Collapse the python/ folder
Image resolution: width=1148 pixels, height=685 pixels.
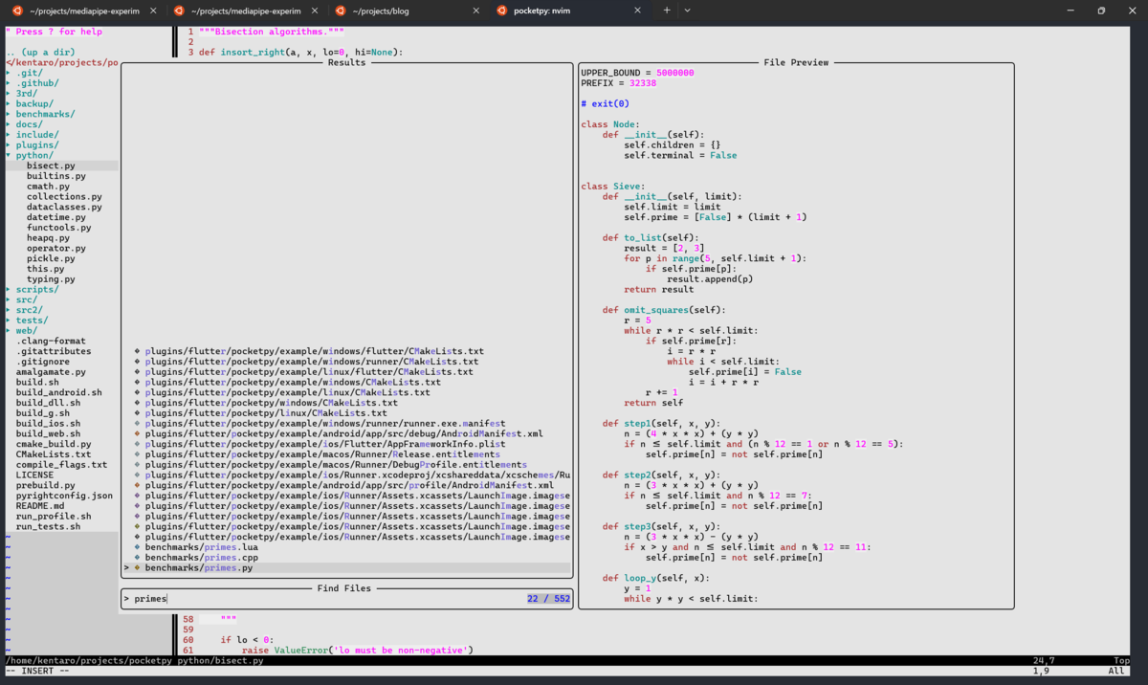click(x=29, y=155)
